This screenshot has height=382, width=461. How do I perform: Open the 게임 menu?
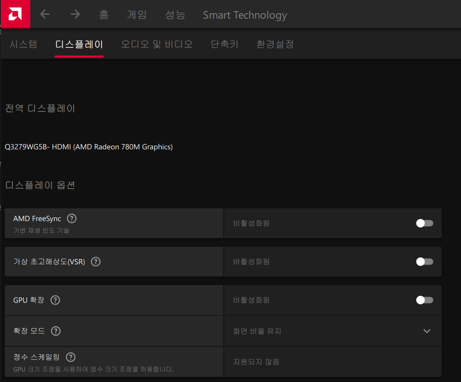pos(137,15)
